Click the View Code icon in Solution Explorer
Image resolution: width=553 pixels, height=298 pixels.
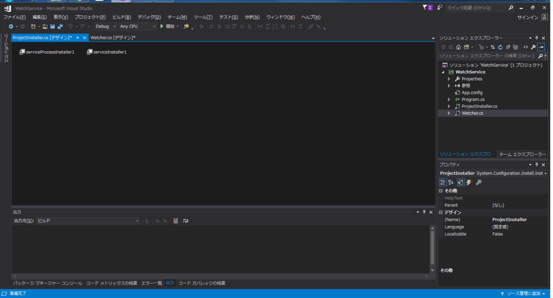tap(526, 47)
